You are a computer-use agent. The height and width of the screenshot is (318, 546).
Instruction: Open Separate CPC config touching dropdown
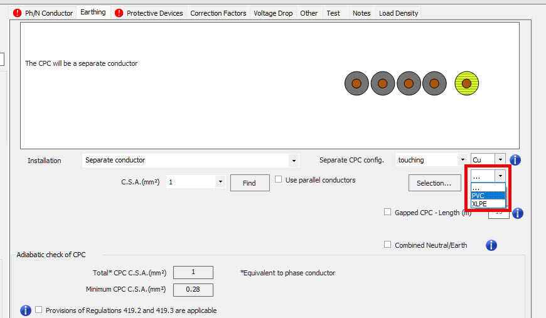point(462,161)
